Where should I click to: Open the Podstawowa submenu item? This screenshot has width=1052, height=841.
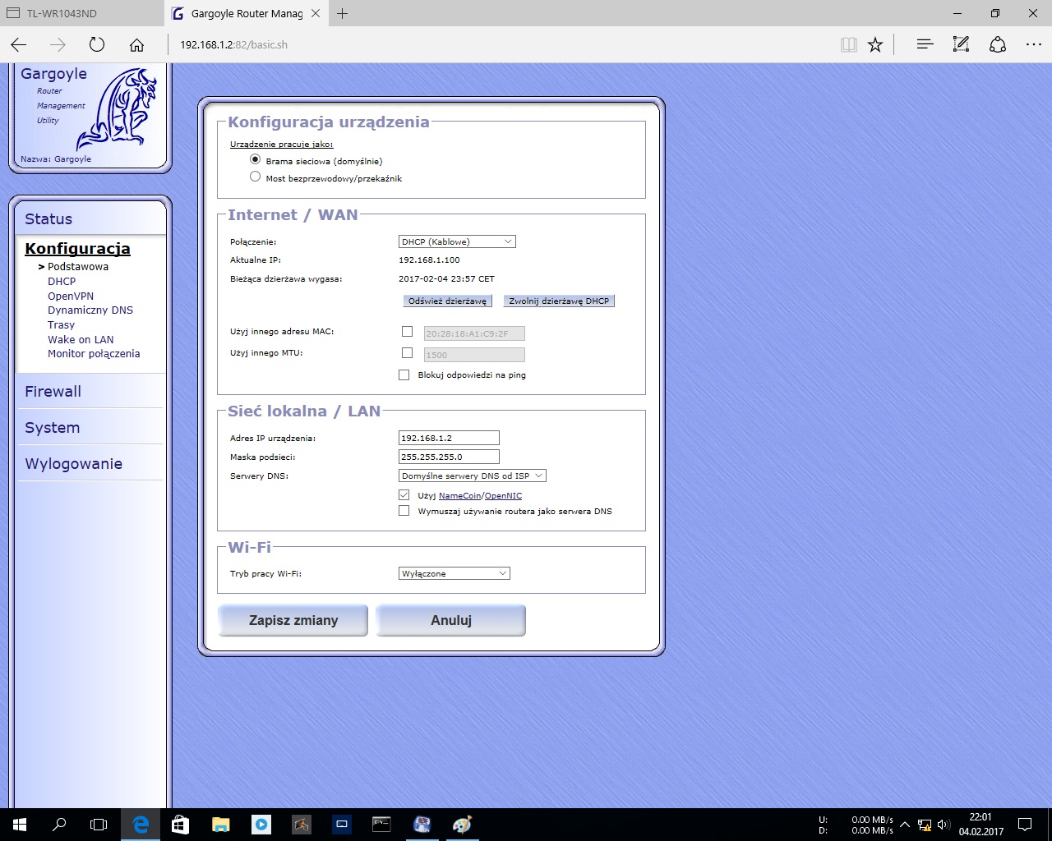click(x=78, y=266)
